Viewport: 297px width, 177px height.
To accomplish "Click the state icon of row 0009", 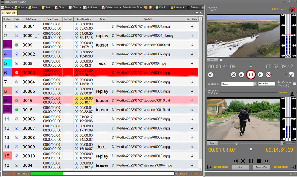I will point(16,45).
